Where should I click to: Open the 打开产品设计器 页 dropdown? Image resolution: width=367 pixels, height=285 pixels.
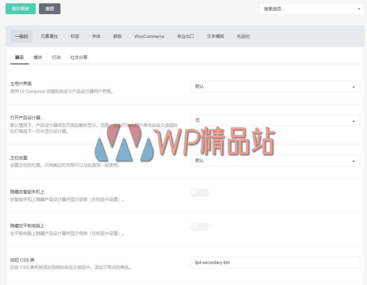(276, 121)
